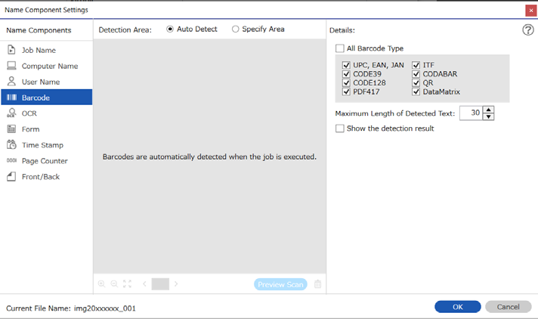The height and width of the screenshot is (319, 538).
Task: Enable the All Barcode Type checkbox
Action: (x=340, y=48)
